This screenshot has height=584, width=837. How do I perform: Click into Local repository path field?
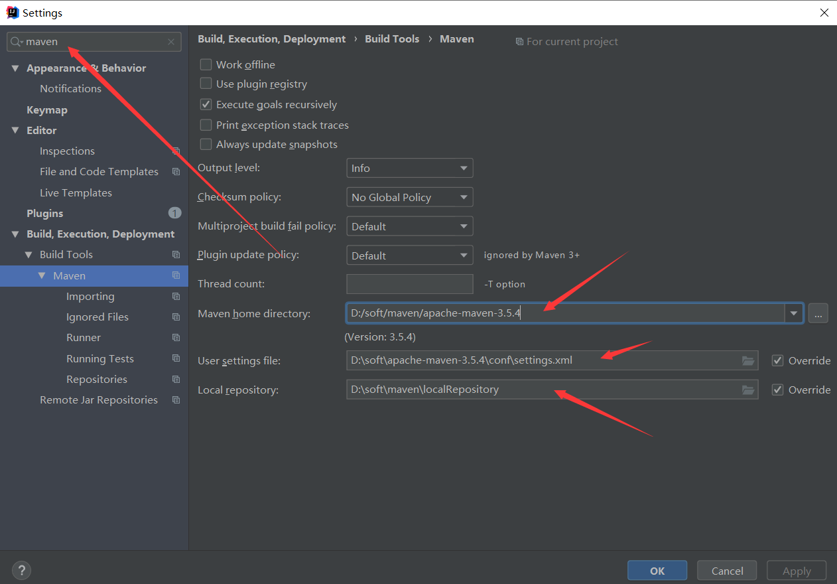pyautogui.click(x=552, y=390)
